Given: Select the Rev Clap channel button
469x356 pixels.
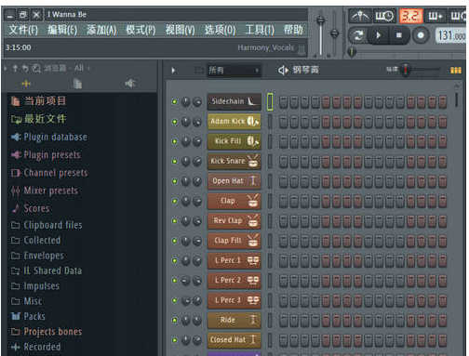Looking at the screenshot, I should pyautogui.click(x=234, y=221).
